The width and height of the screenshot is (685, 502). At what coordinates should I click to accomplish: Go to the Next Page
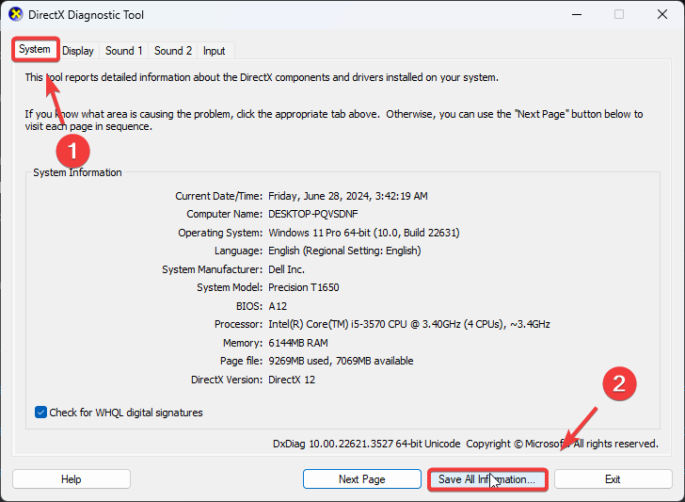[x=362, y=479]
